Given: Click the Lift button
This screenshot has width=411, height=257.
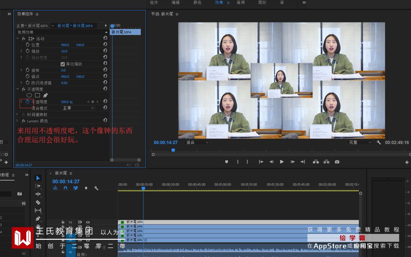Looking at the screenshot, I should coord(316,162).
